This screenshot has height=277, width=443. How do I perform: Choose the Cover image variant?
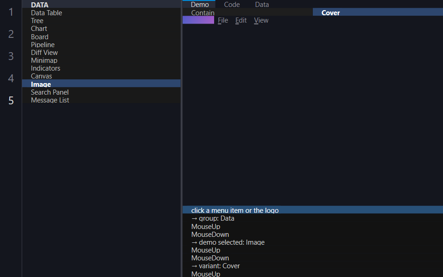[378, 12]
